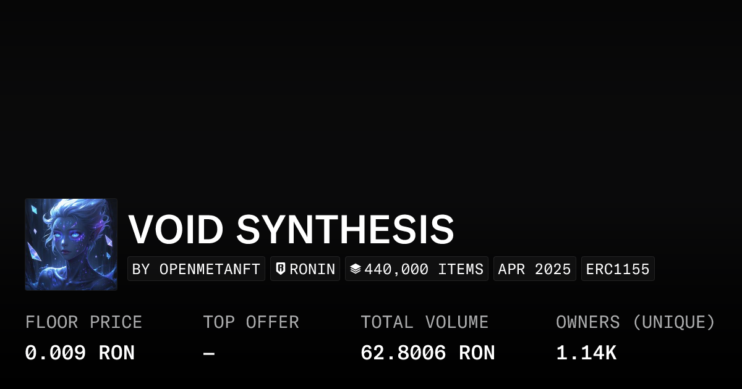
Task: Click the Ronin shield icon
Action: point(281,269)
